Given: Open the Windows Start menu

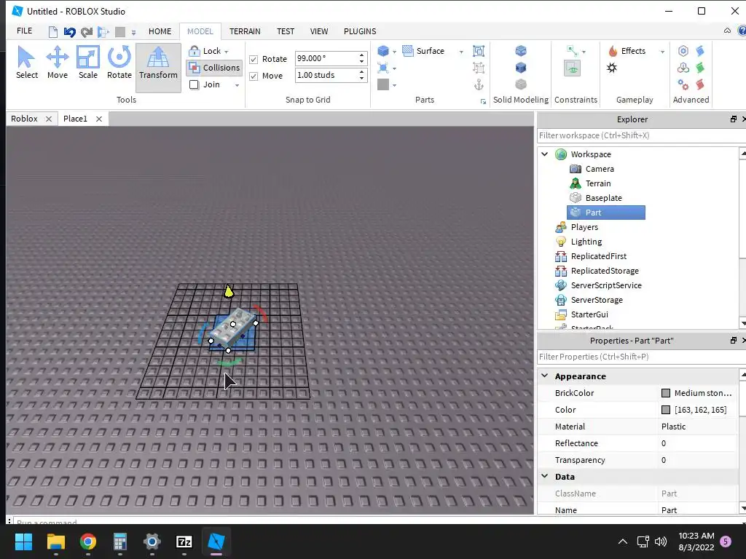Looking at the screenshot, I should pyautogui.click(x=24, y=542).
